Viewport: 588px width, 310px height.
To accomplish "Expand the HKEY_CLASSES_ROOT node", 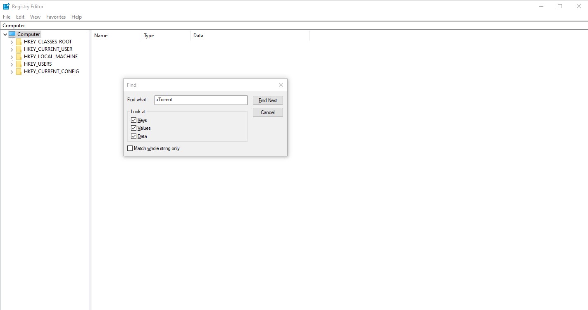I will tap(12, 42).
